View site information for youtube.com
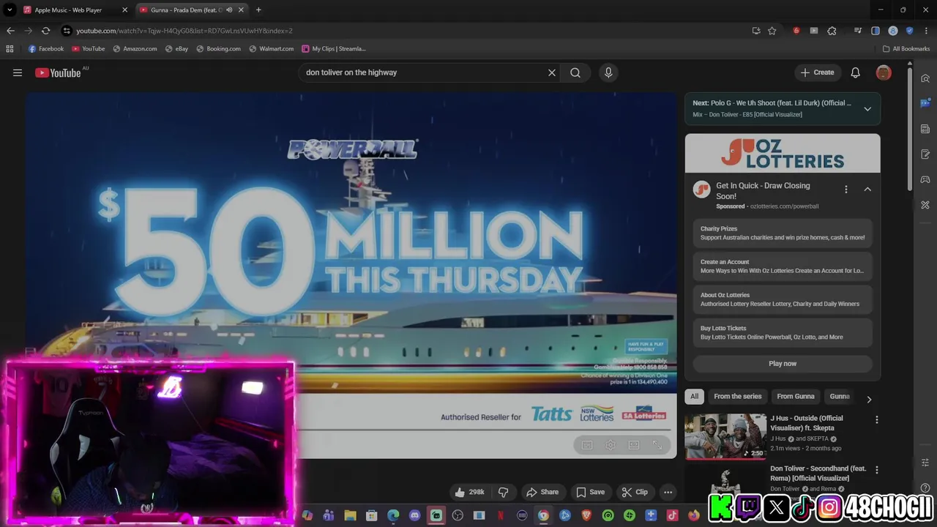Viewport: 937px width, 527px height. 67,31
